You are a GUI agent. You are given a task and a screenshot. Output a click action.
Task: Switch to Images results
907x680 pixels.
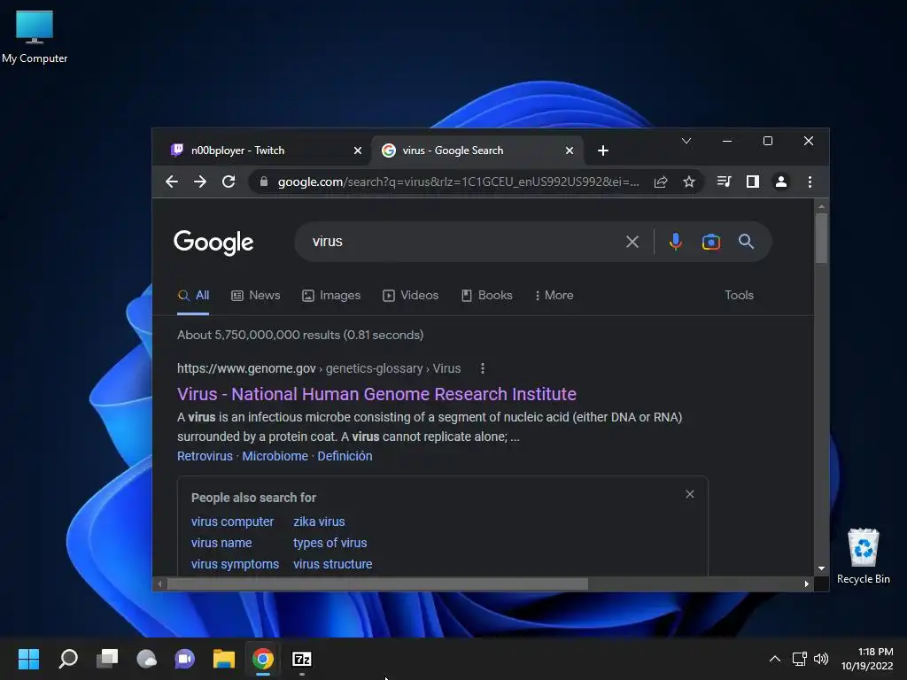pyautogui.click(x=331, y=295)
